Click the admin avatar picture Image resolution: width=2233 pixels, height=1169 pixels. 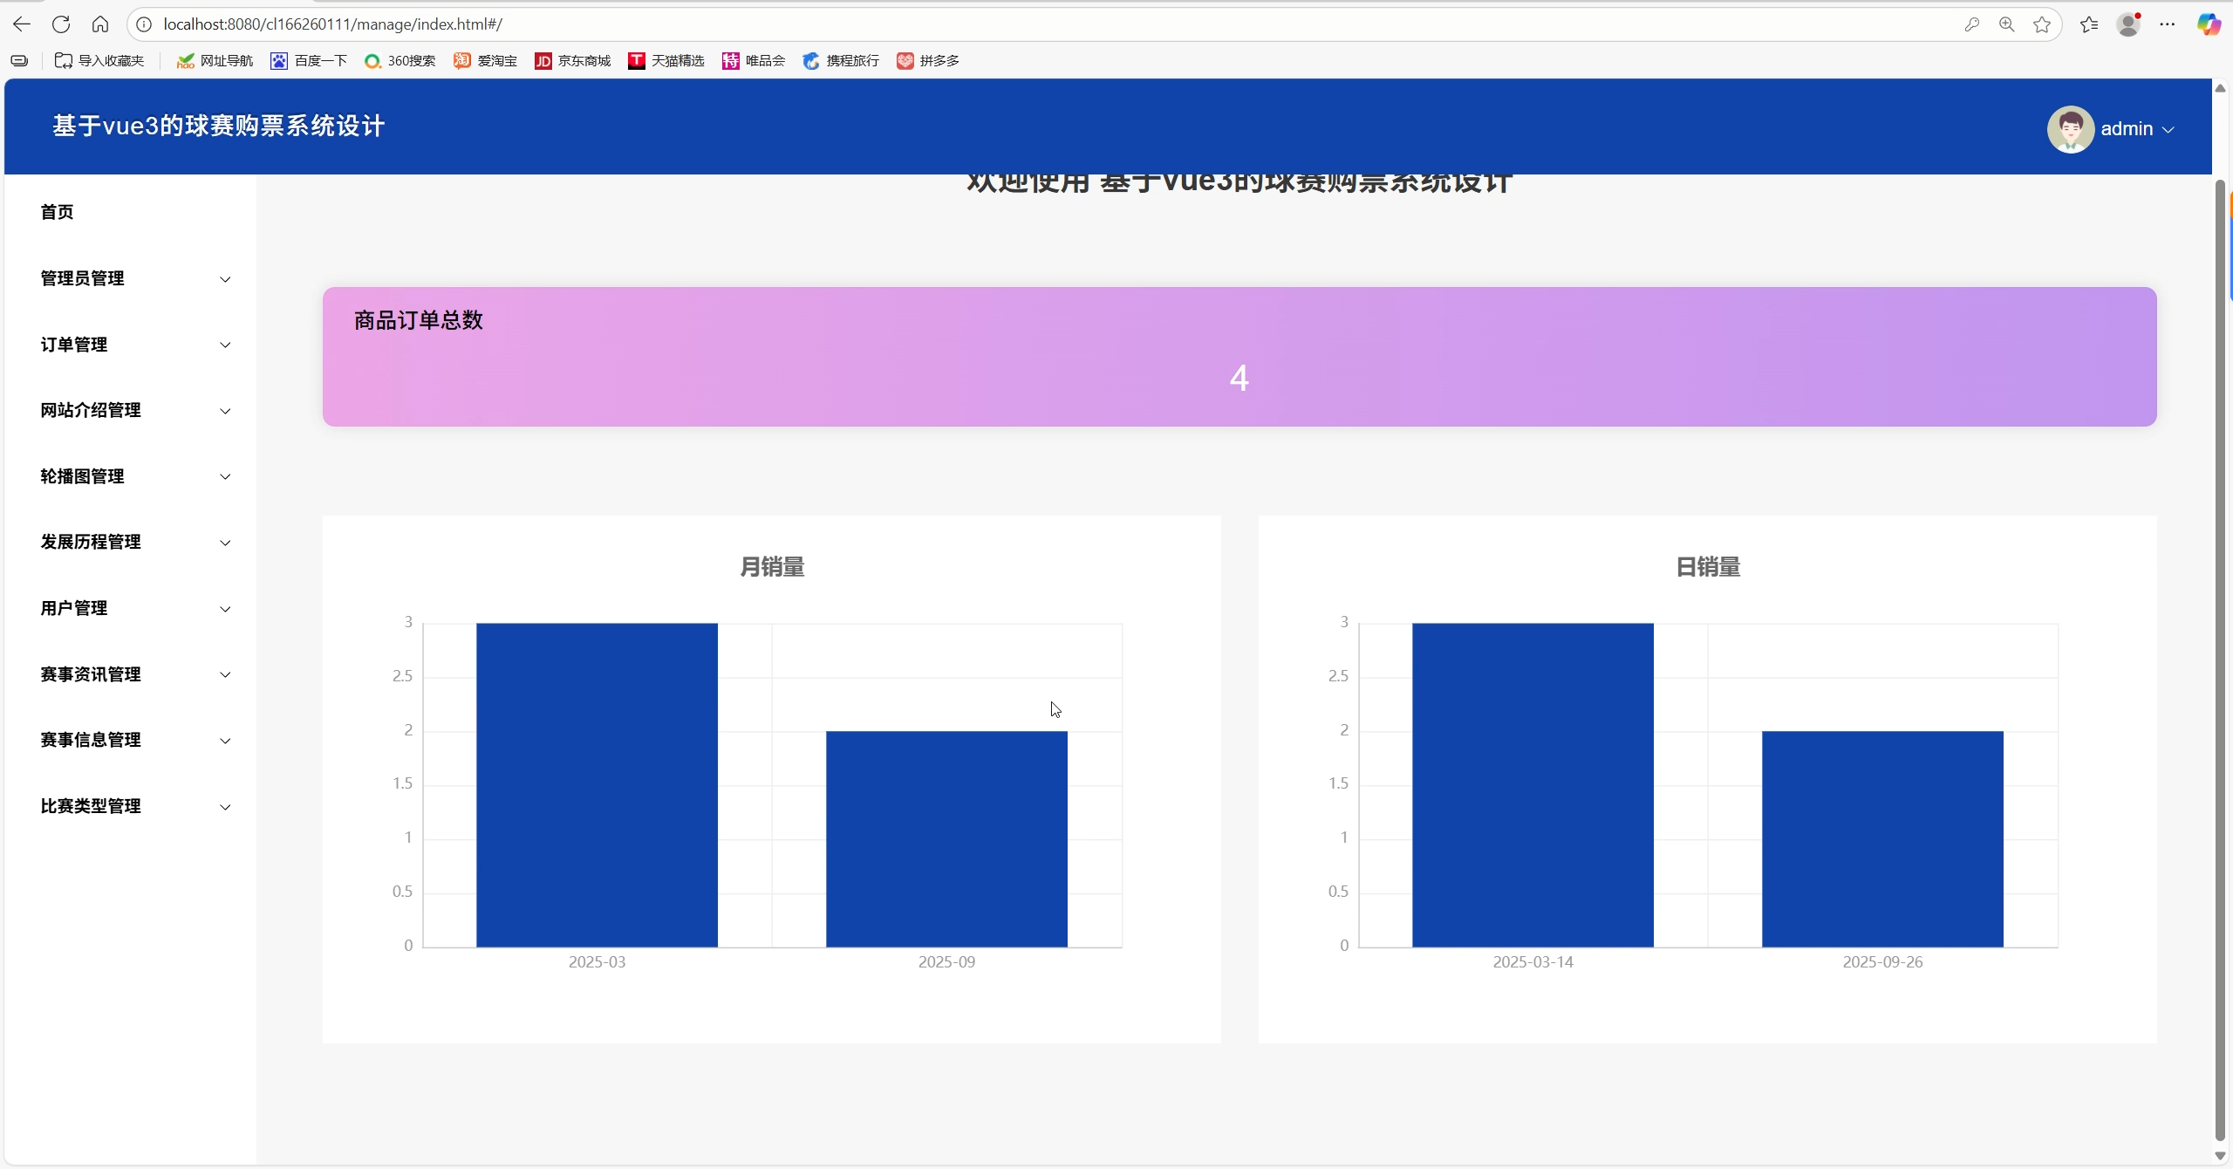pos(2070,129)
